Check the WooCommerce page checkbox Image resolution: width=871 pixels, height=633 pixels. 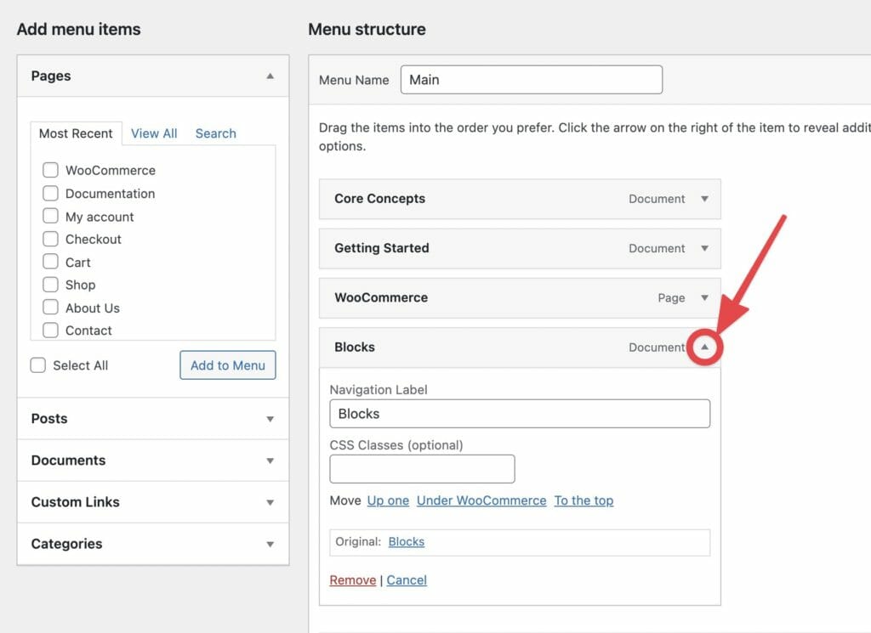(x=50, y=170)
